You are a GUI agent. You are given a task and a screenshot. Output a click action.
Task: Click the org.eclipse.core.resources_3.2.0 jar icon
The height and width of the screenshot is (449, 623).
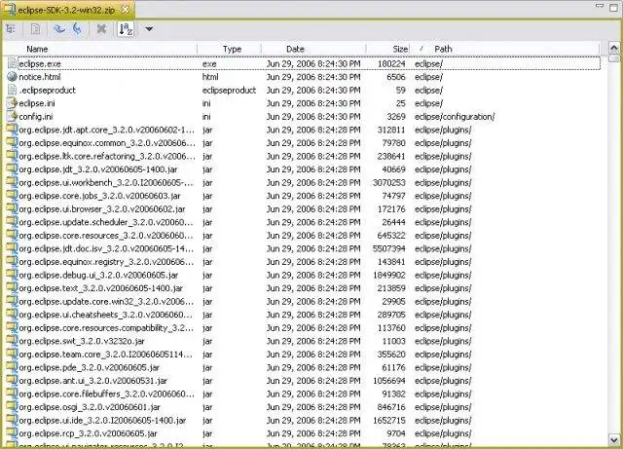13,235
